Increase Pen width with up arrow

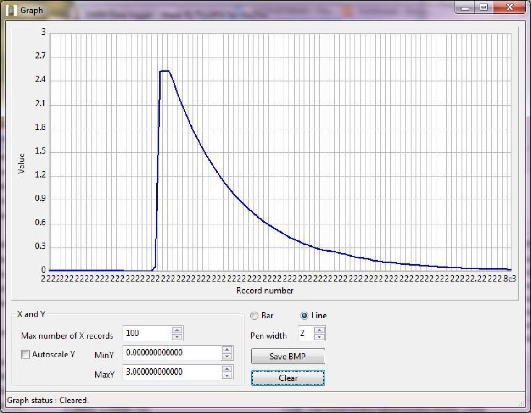click(320, 330)
